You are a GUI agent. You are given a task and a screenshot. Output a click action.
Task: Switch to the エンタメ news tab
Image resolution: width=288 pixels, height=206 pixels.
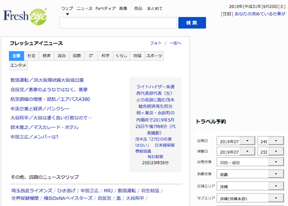pyautogui.click(x=18, y=65)
